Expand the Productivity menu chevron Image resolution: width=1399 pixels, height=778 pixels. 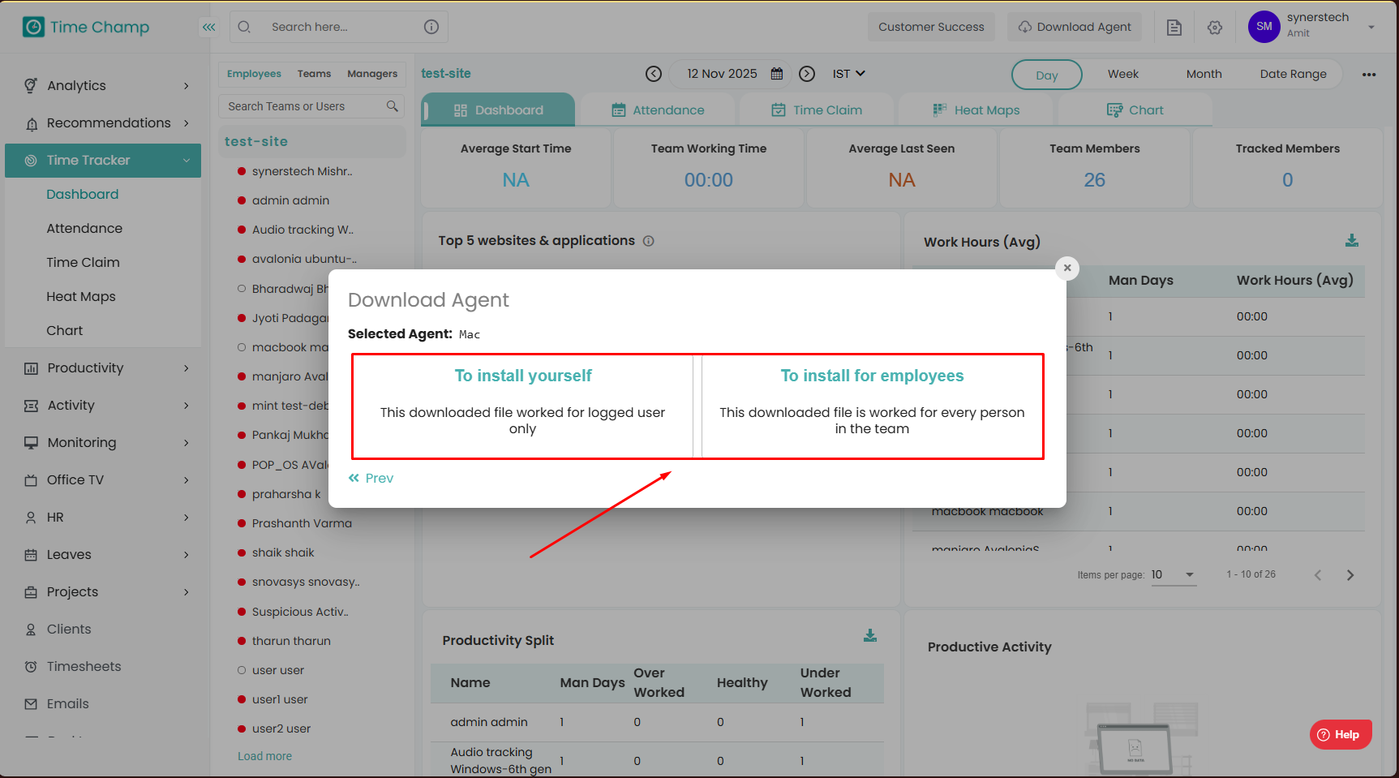[187, 368]
